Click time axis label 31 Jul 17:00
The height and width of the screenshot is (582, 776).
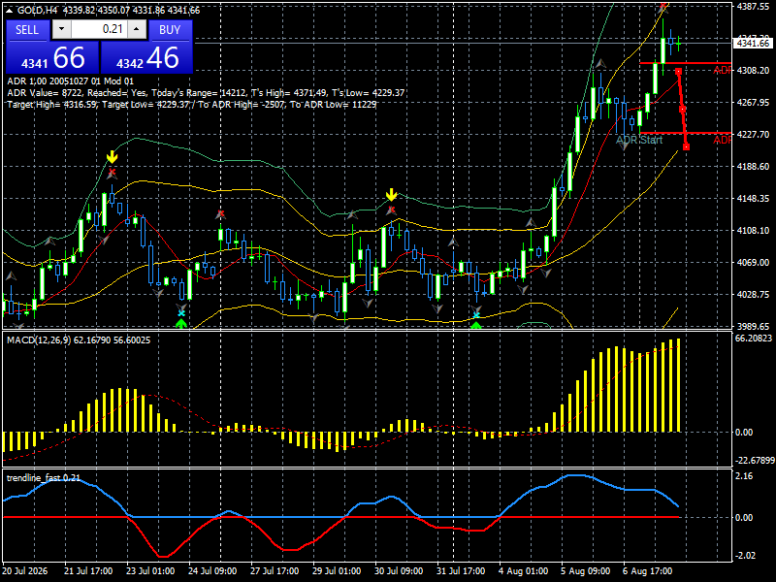coord(461,571)
